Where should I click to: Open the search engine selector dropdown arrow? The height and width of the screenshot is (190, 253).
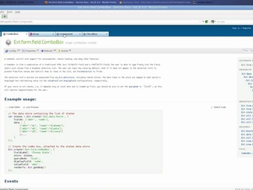coord(215,21)
